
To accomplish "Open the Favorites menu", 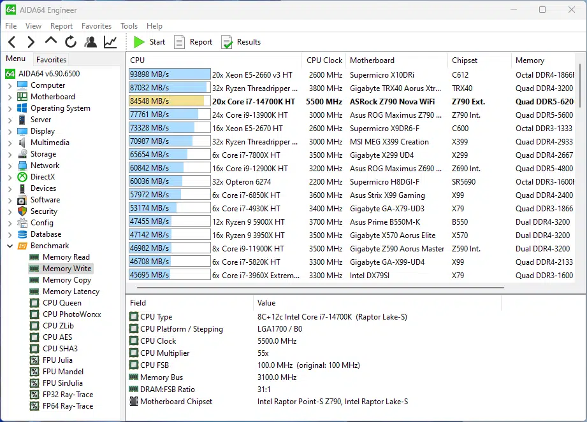I will tap(96, 26).
